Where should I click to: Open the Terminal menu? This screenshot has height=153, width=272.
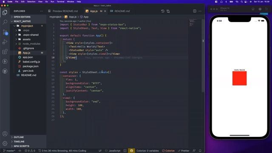click(60, 2)
